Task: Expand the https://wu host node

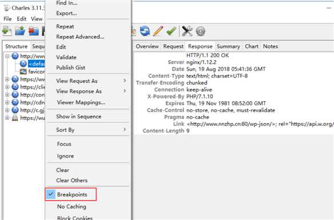Action: pyautogui.click(x=7, y=118)
